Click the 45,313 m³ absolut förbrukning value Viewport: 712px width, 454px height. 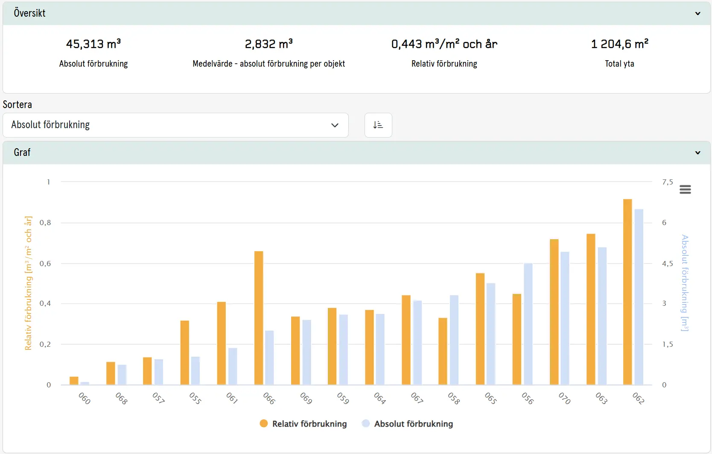[93, 44]
